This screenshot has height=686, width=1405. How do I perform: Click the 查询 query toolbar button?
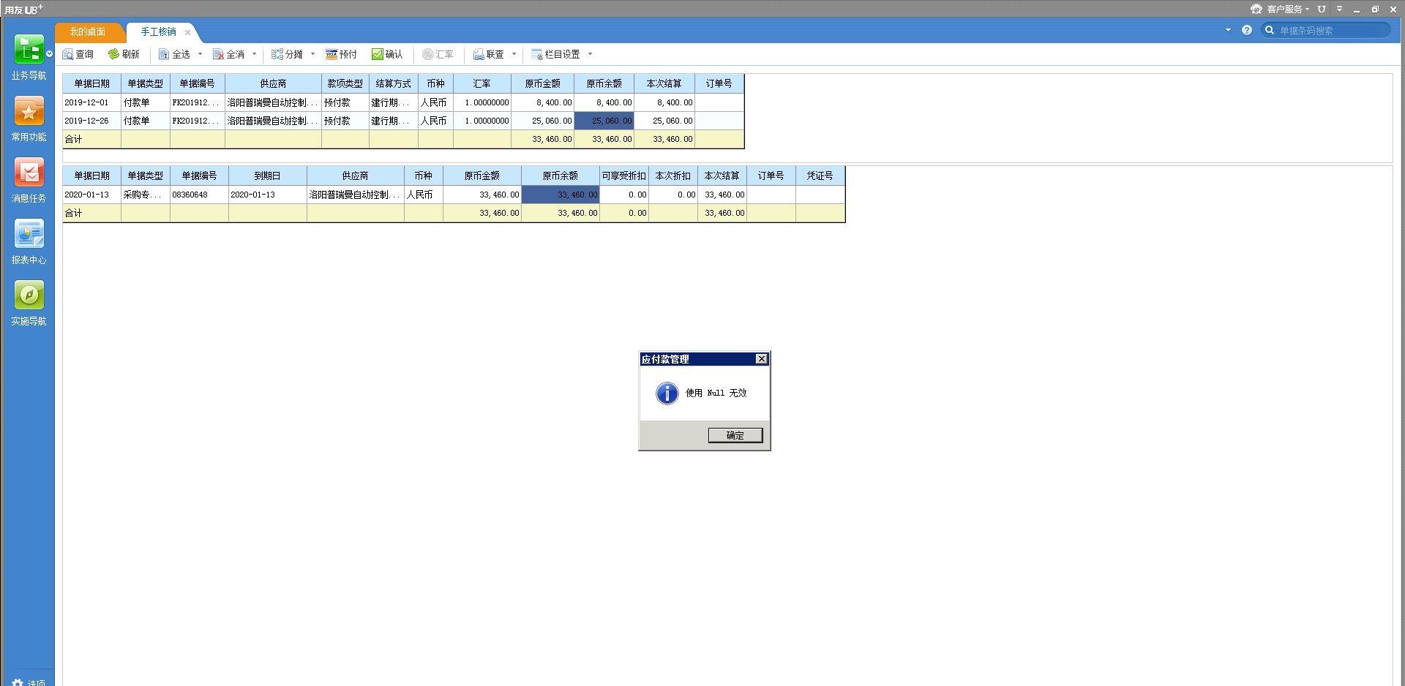click(x=78, y=54)
